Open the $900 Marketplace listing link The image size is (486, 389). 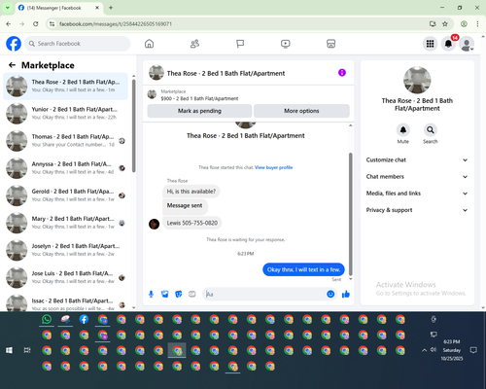(199, 98)
